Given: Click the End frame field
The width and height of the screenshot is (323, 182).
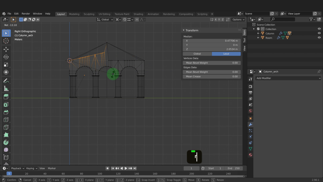Looking at the screenshot, I should [233, 168].
